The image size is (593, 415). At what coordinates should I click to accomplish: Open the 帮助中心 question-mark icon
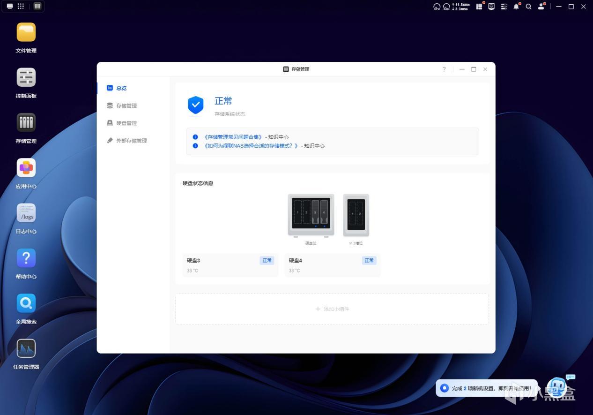coord(26,258)
